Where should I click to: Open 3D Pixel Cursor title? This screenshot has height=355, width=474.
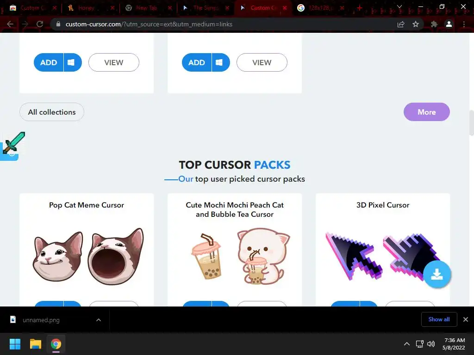[383, 205]
